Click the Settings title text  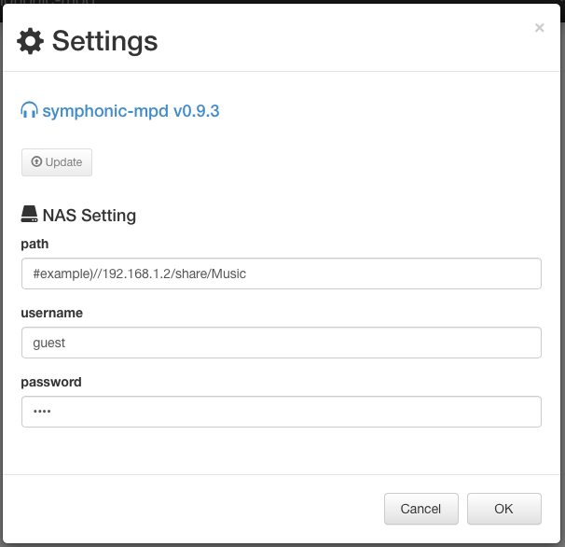[104, 41]
